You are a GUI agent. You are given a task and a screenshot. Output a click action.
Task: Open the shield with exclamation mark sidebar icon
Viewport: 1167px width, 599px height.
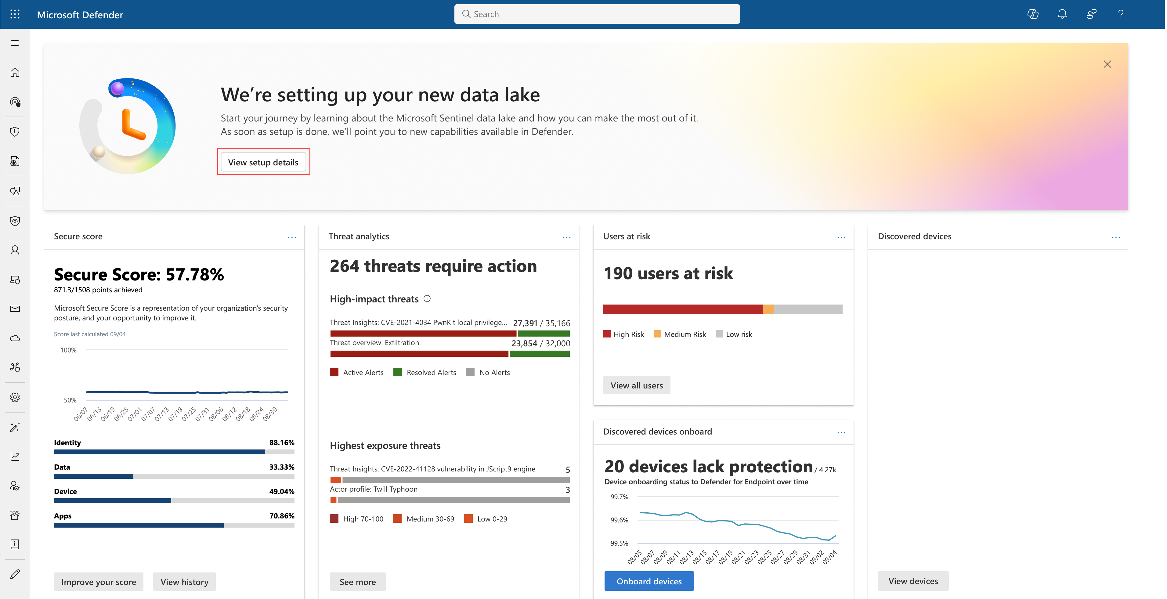pyautogui.click(x=15, y=132)
